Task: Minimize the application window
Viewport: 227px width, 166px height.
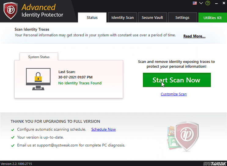Action: pyautogui.click(x=216, y=3)
